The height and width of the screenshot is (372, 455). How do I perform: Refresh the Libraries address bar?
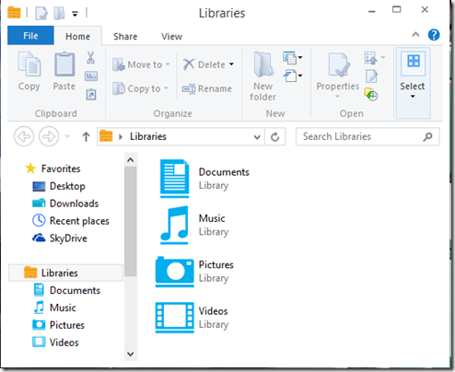pos(274,136)
